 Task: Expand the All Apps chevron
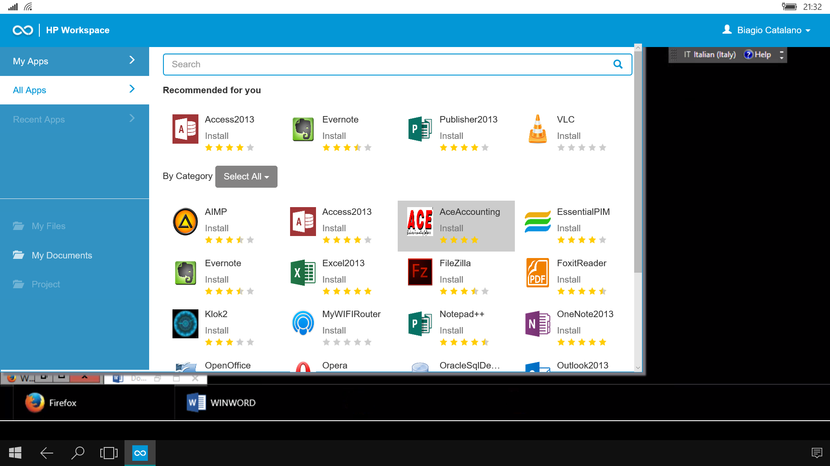click(x=132, y=89)
